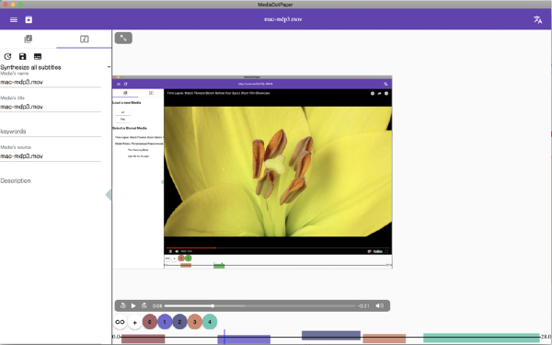
Task: Collapse the side panel with the arrow handle
Action: 109,194
